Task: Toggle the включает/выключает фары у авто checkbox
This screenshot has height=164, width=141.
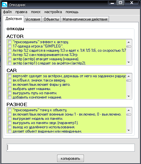Action: click(x=9, y=84)
